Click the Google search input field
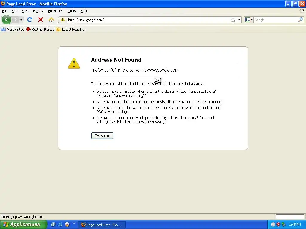 [x=276, y=20]
